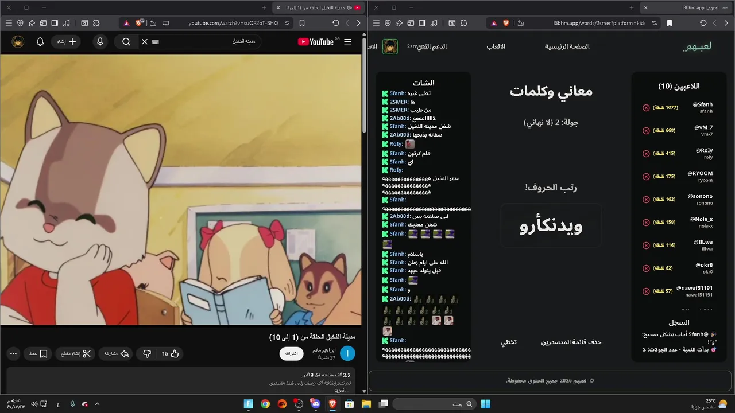Click the cartoon video player frame
This screenshot has height=413, width=735.
click(x=181, y=190)
